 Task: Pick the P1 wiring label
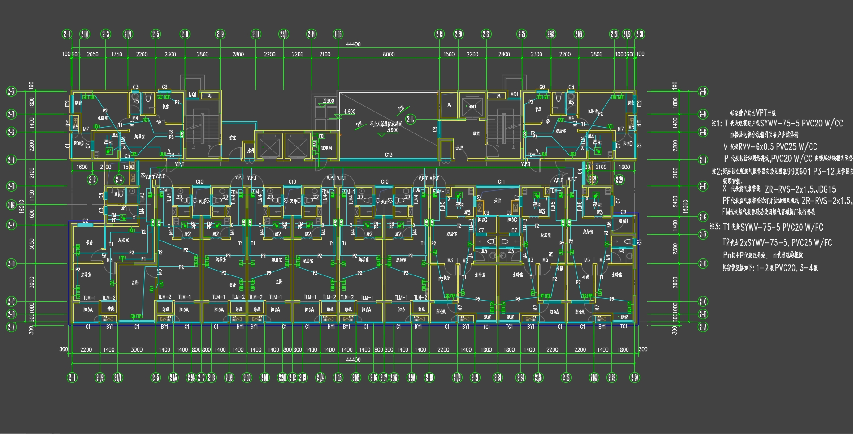(143, 259)
